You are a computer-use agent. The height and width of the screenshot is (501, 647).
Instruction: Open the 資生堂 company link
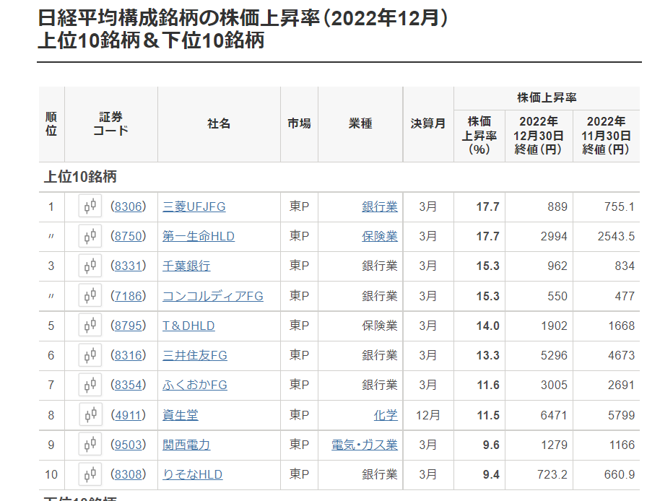[181, 415]
